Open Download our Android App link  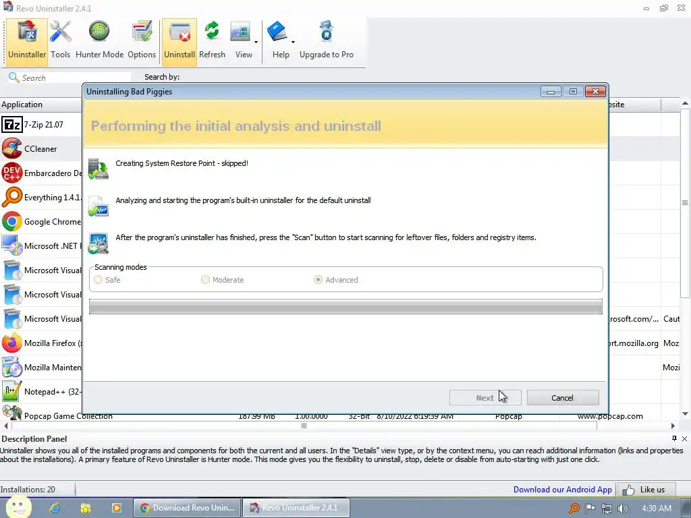click(x=562, y=490)
